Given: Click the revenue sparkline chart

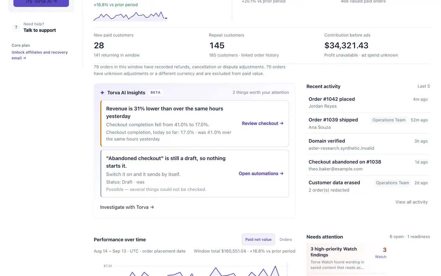Looking at the screenshot, I should [130, 16].
